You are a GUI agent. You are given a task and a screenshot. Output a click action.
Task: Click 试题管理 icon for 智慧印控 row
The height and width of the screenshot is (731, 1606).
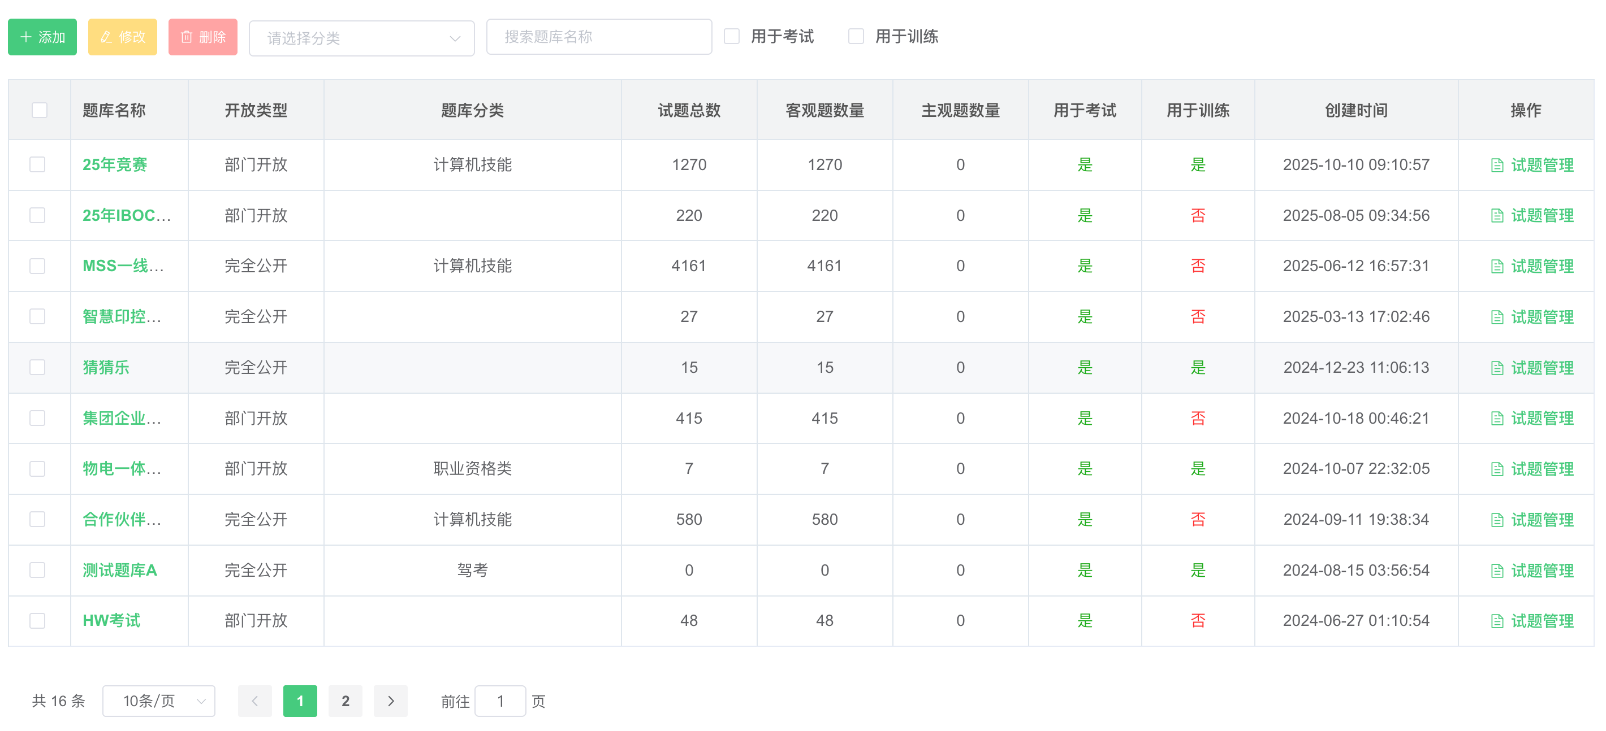point(1497,317)
